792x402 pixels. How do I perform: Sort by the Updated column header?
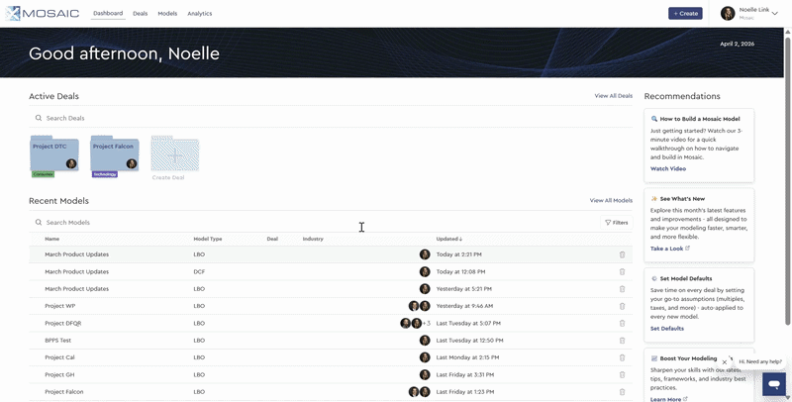pyautogui.click(x=449, y=239)
